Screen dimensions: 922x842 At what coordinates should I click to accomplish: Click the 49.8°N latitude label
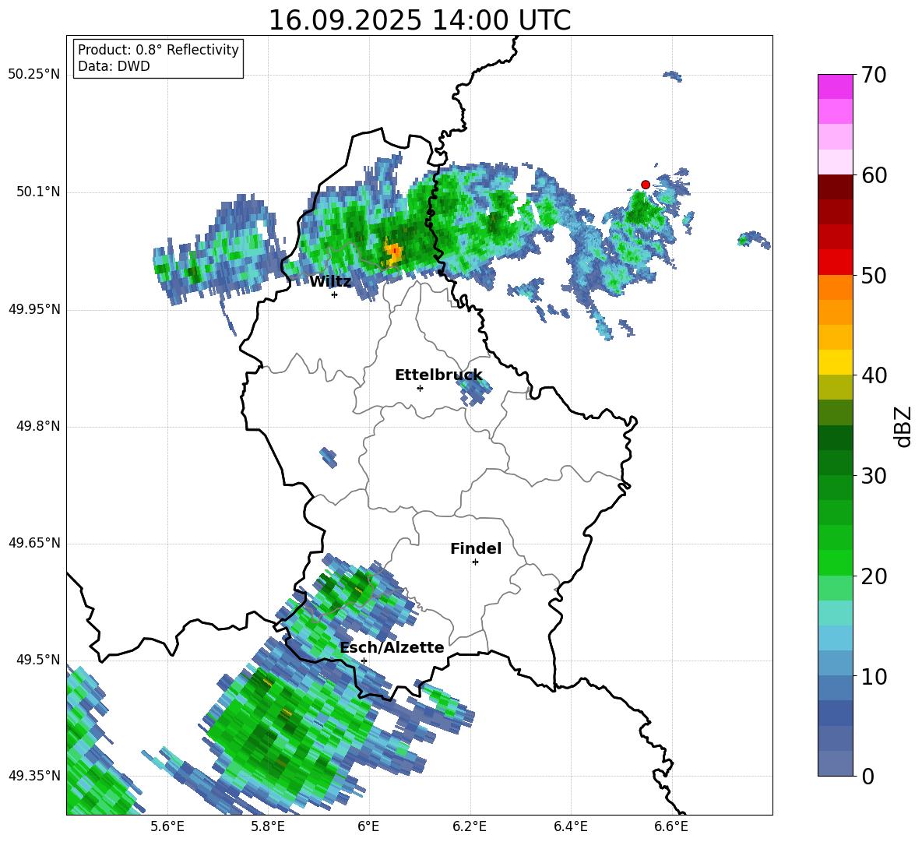(x=38, y=426)
